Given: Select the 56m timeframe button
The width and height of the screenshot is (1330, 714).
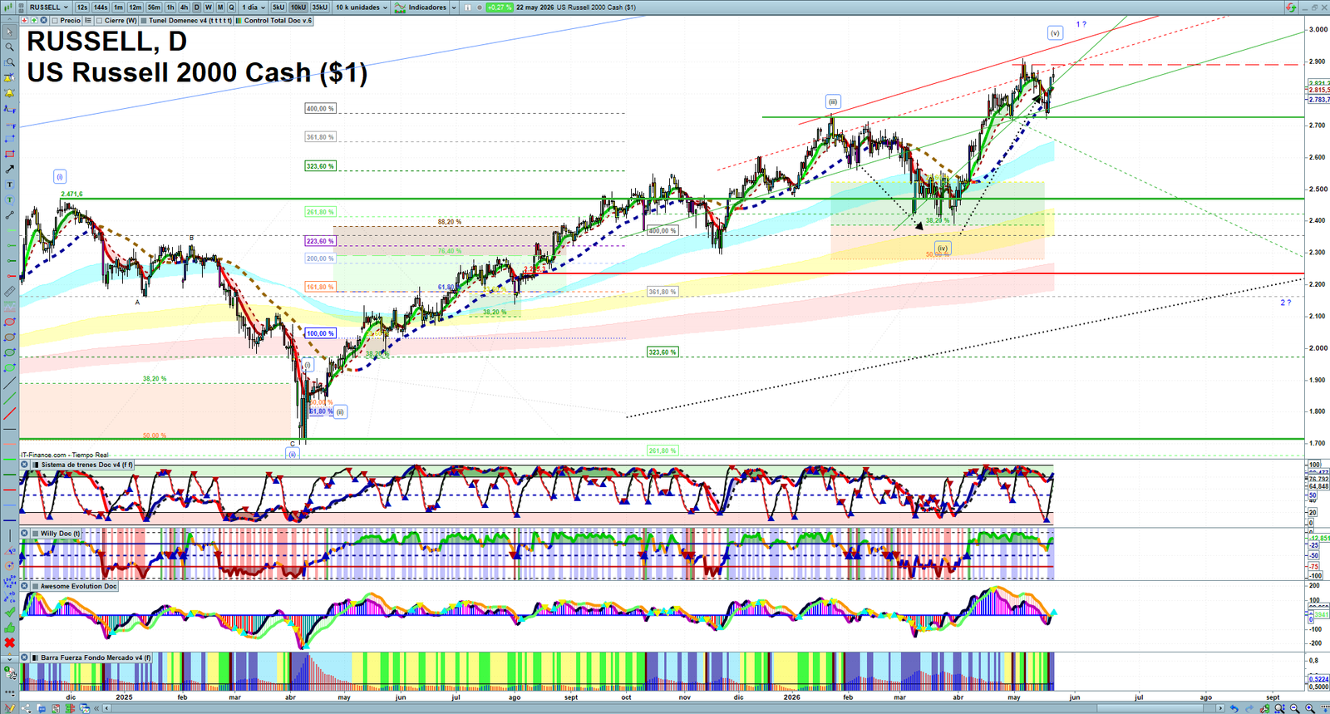Looking at the screenshot, I should (154, 7).
